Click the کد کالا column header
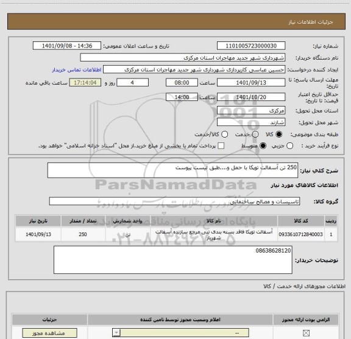Viewport: 351px width, 339px height. pos(301,221)
